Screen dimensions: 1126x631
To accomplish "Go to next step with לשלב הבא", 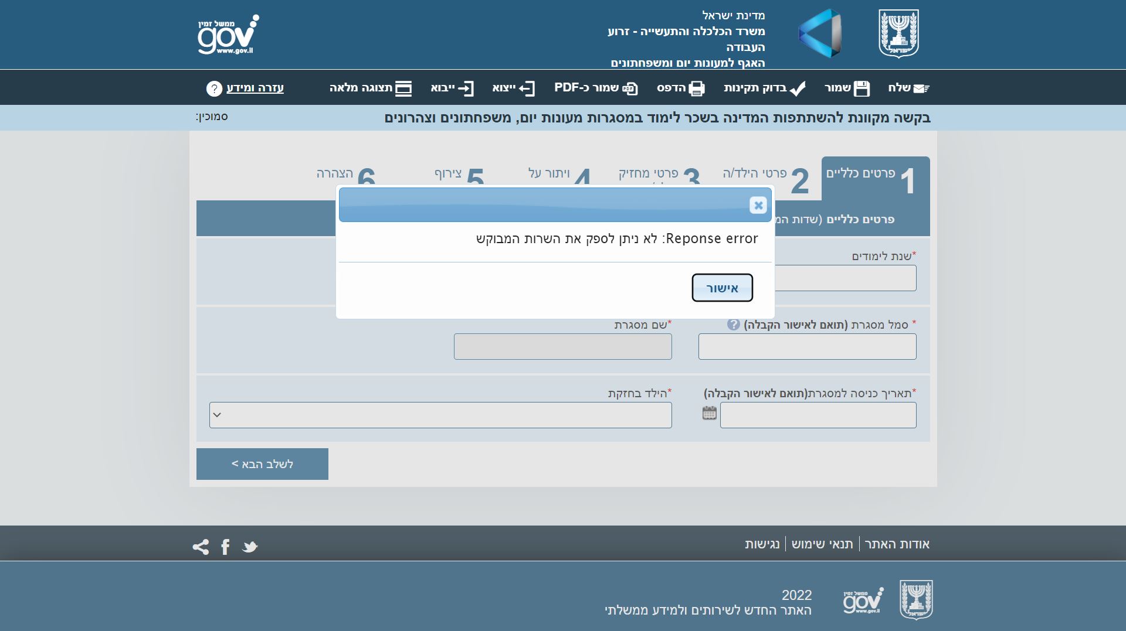I will [x=262, y=464].
